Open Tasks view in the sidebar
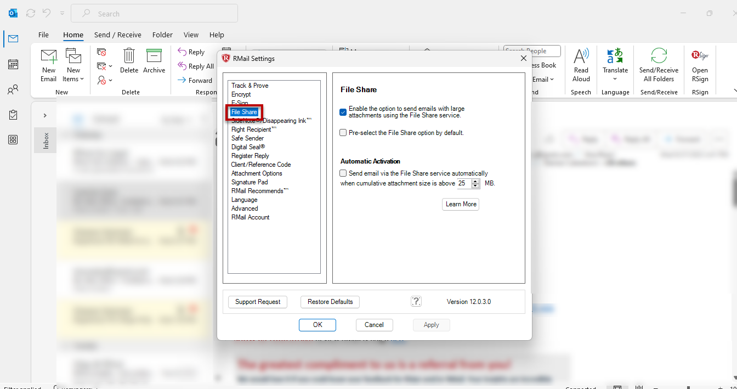 pos(13,115)
